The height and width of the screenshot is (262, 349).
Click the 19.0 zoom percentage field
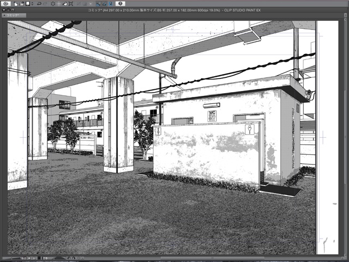click(23, 258)
